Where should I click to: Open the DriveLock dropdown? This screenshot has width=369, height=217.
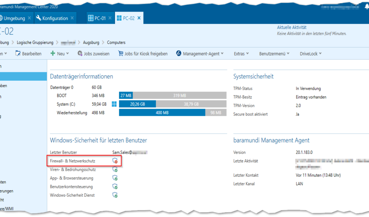pyautogui.click(x=310, y=54)
